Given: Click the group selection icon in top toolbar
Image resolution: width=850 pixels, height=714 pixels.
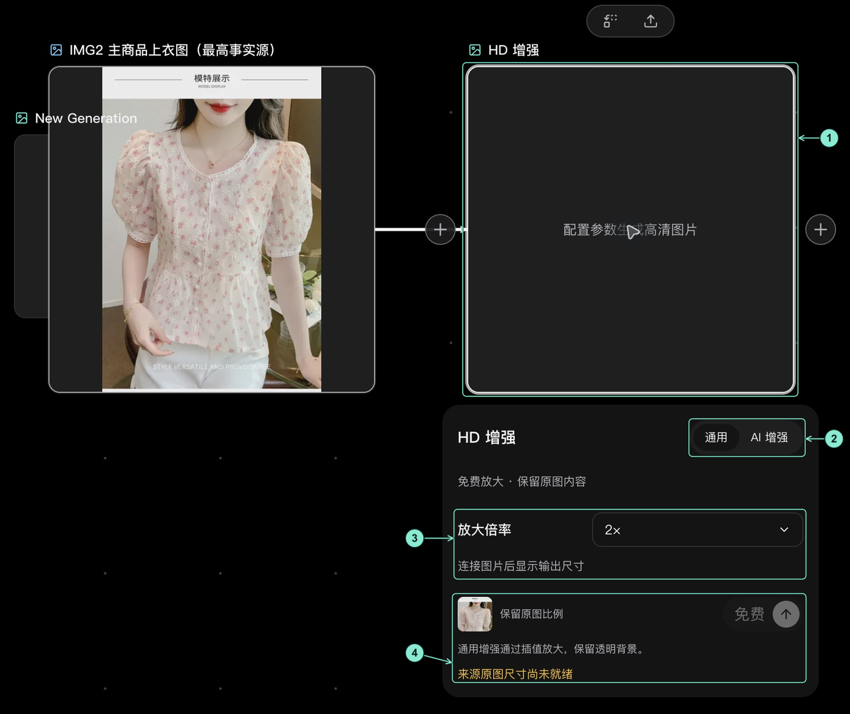Looking at the screenshot, I should tap(610, 21).
